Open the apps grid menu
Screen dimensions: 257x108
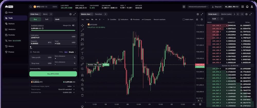243,7
